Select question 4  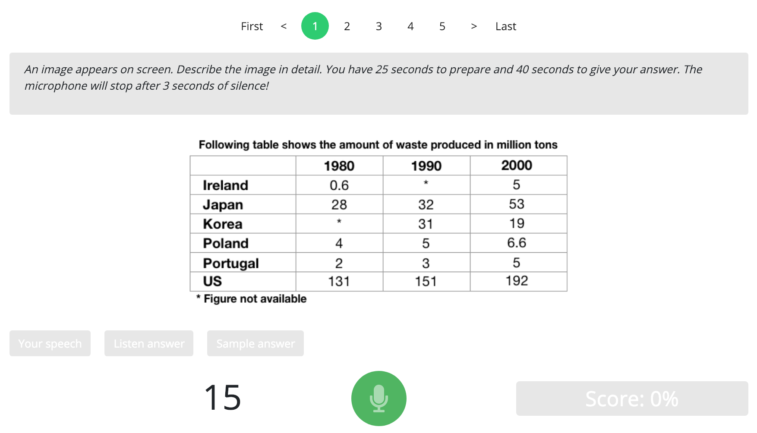click(410, 26)
